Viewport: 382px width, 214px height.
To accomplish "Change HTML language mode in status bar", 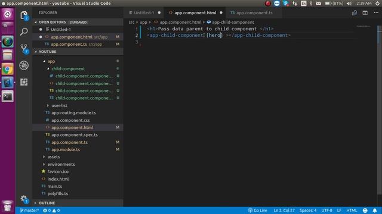I will tap(352, 210).
